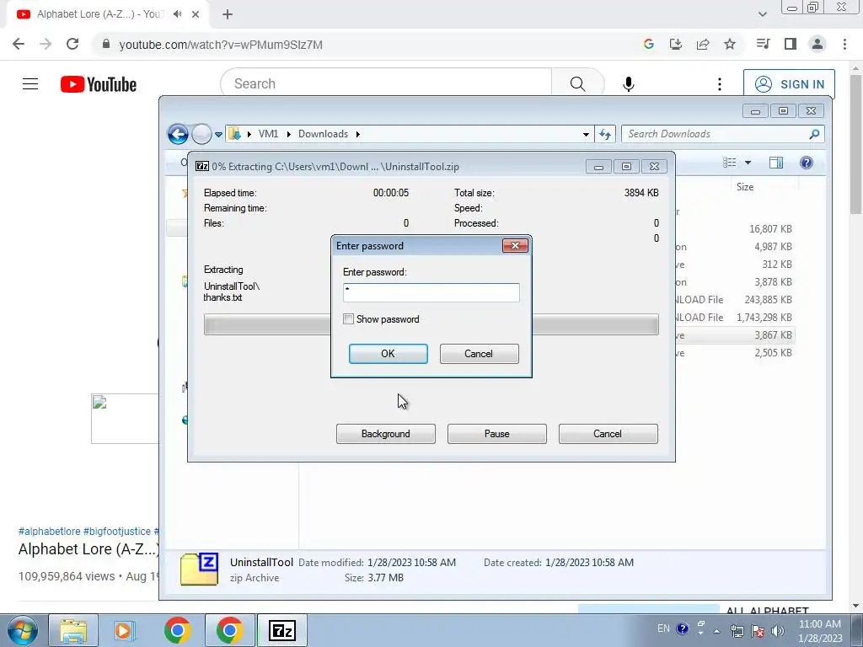Open the Chrome profile avatar
Image resolution: width=863 pixels, height=647 pixels.
pyautogui.click(x=817, y=44)
